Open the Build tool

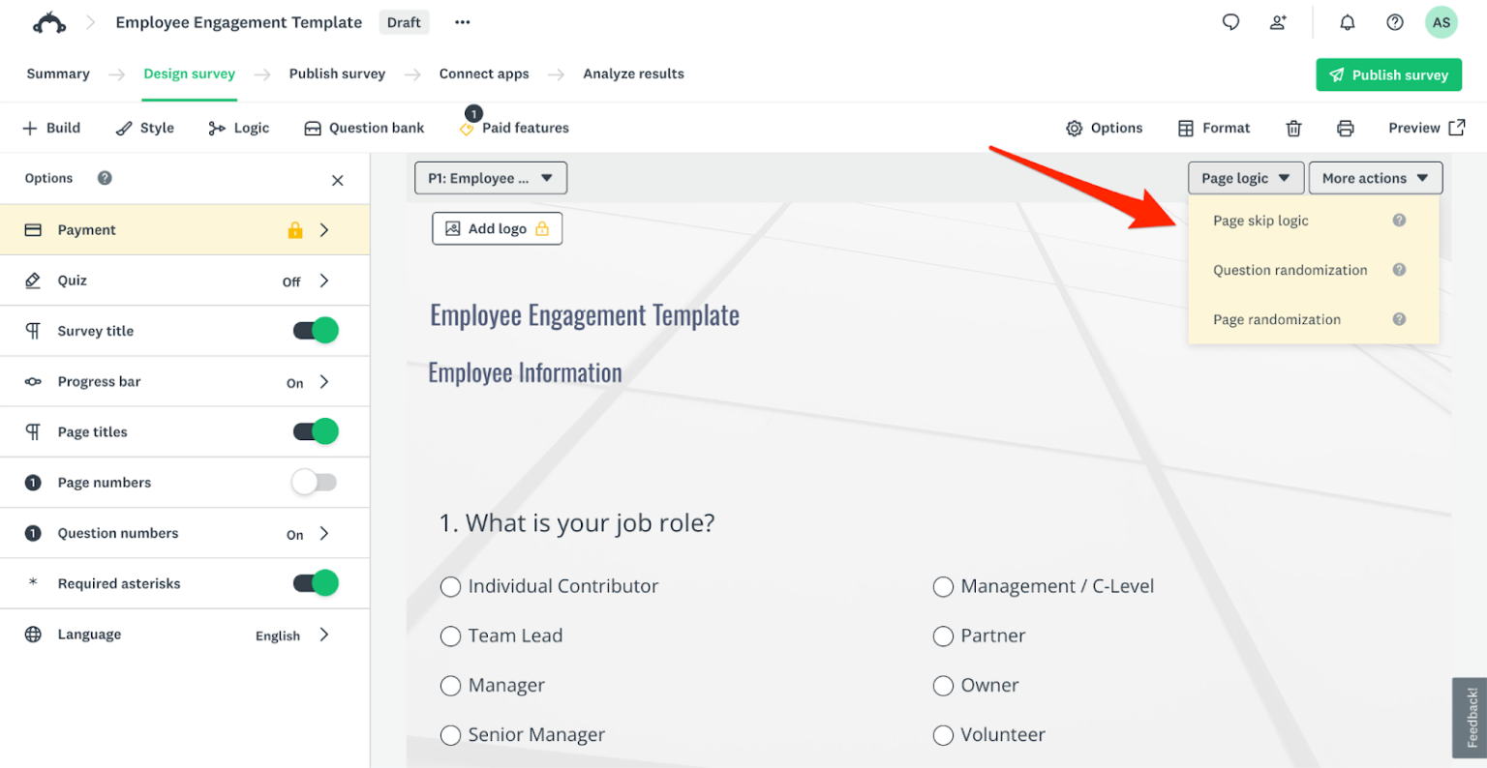(51, 128)
